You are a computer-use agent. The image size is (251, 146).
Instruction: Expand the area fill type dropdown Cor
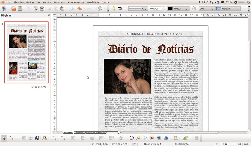pos(206,8)
